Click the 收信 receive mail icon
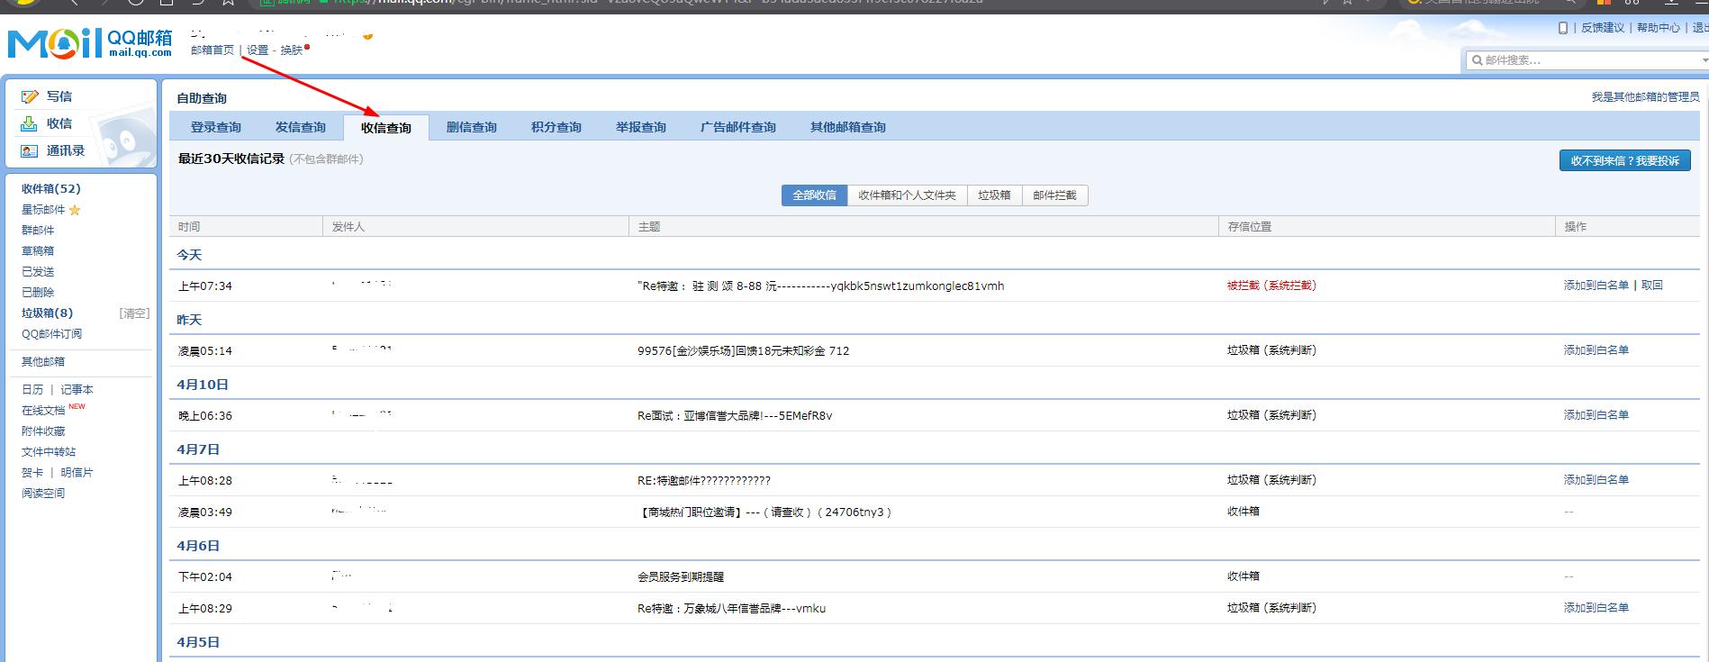Viewport: 1709px width, 662px height. point(30,123)
